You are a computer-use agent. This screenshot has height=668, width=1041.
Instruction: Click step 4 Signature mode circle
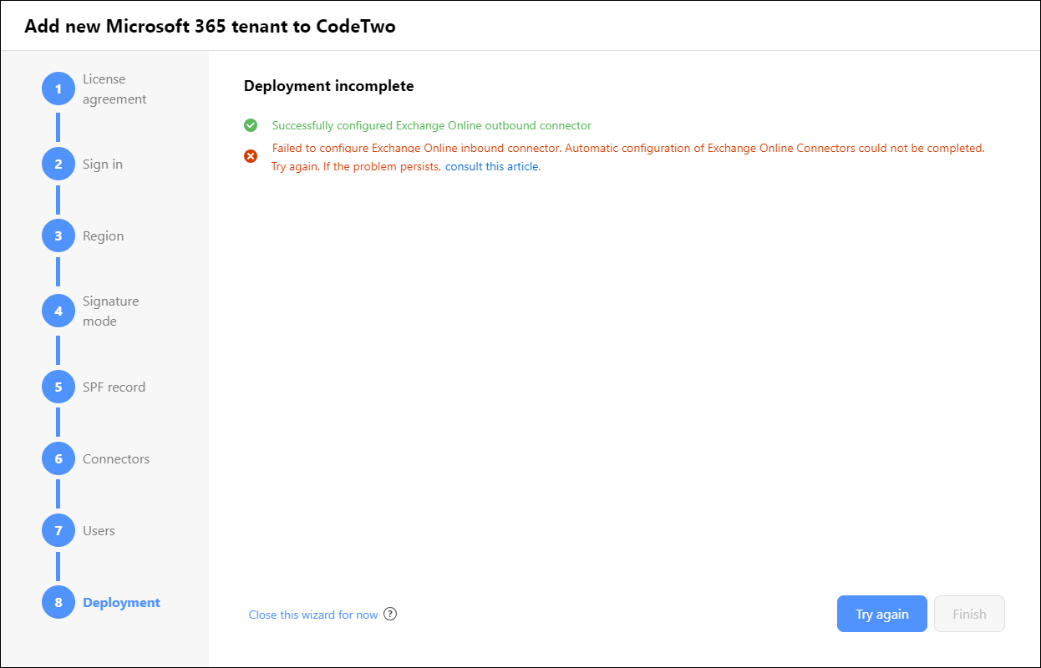[x=58, y=311]
